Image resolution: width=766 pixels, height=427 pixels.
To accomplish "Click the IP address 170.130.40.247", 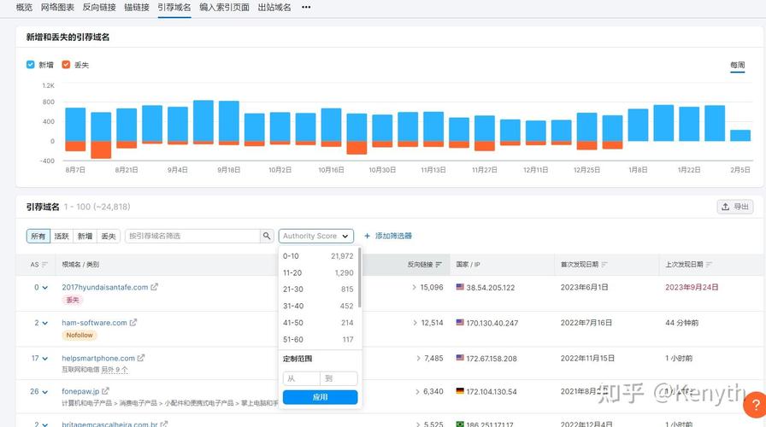I will 492,323.
